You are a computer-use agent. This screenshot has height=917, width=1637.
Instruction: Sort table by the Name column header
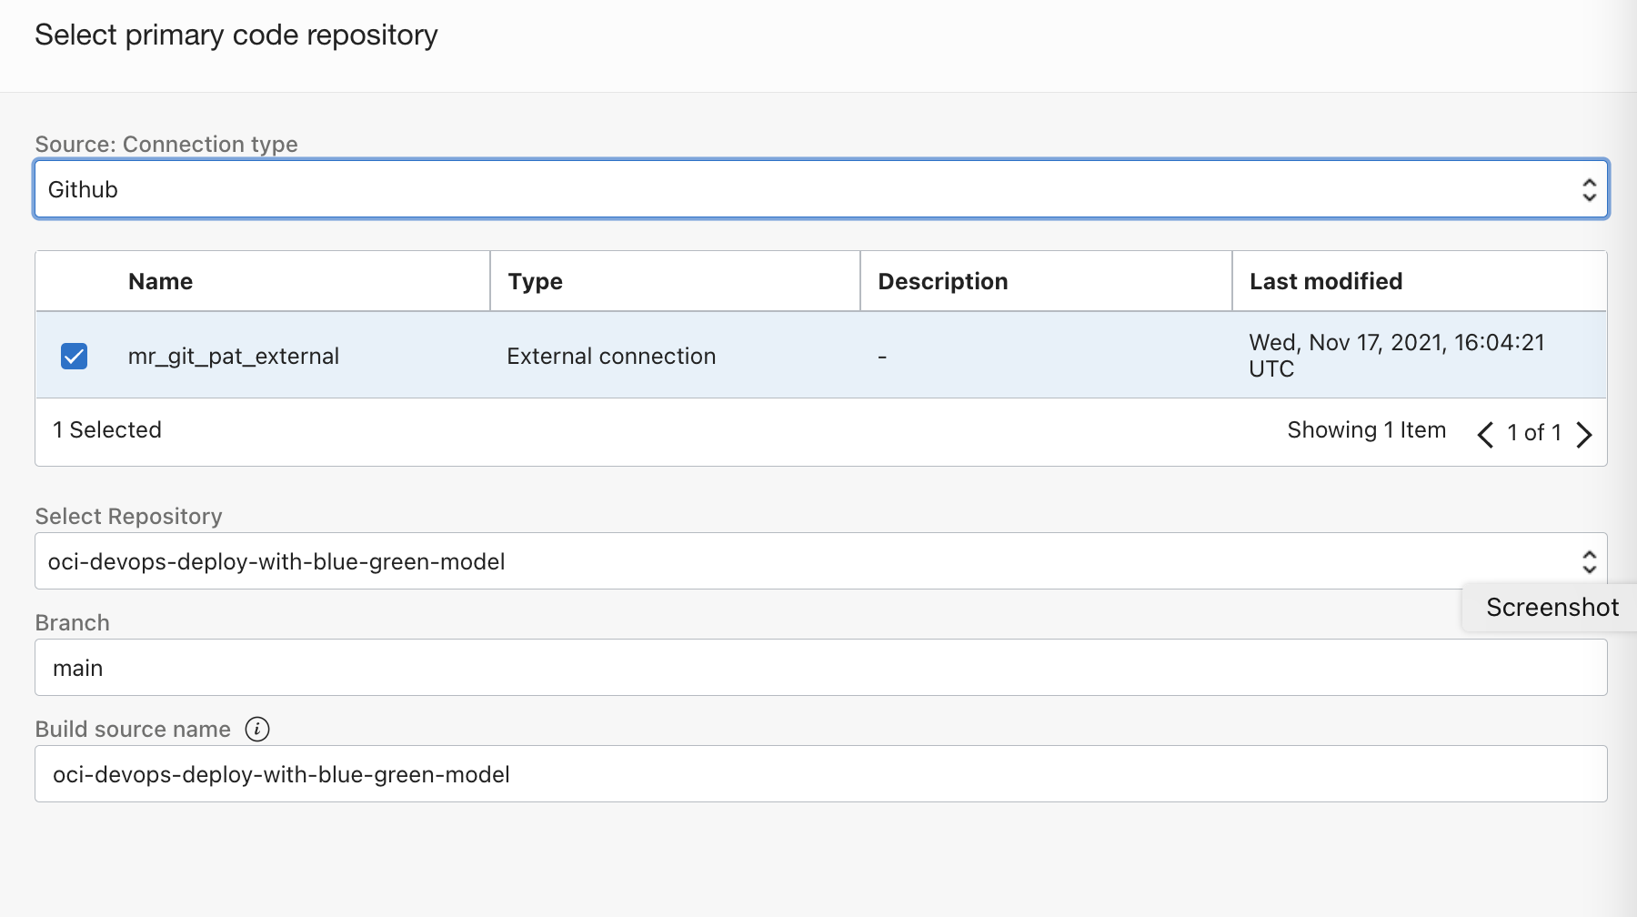coord(160,282)
